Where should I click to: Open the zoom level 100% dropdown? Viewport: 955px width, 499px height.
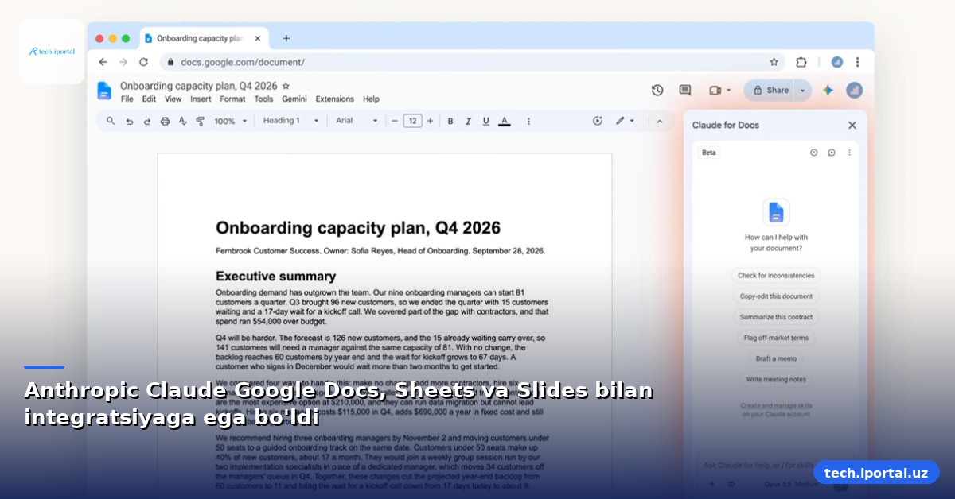(x=231, y=121)
